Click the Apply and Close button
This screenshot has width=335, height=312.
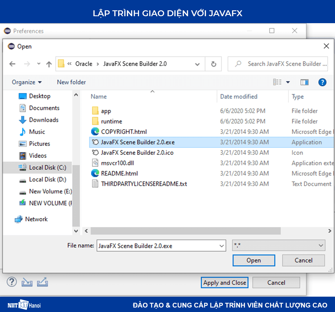tap(224, 282)
